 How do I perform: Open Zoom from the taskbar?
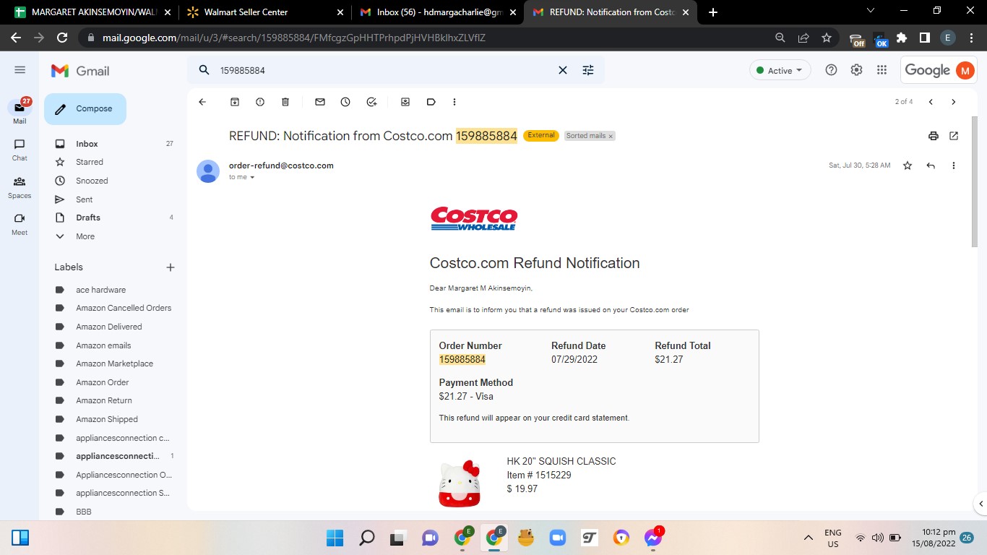tap(557, 538)
